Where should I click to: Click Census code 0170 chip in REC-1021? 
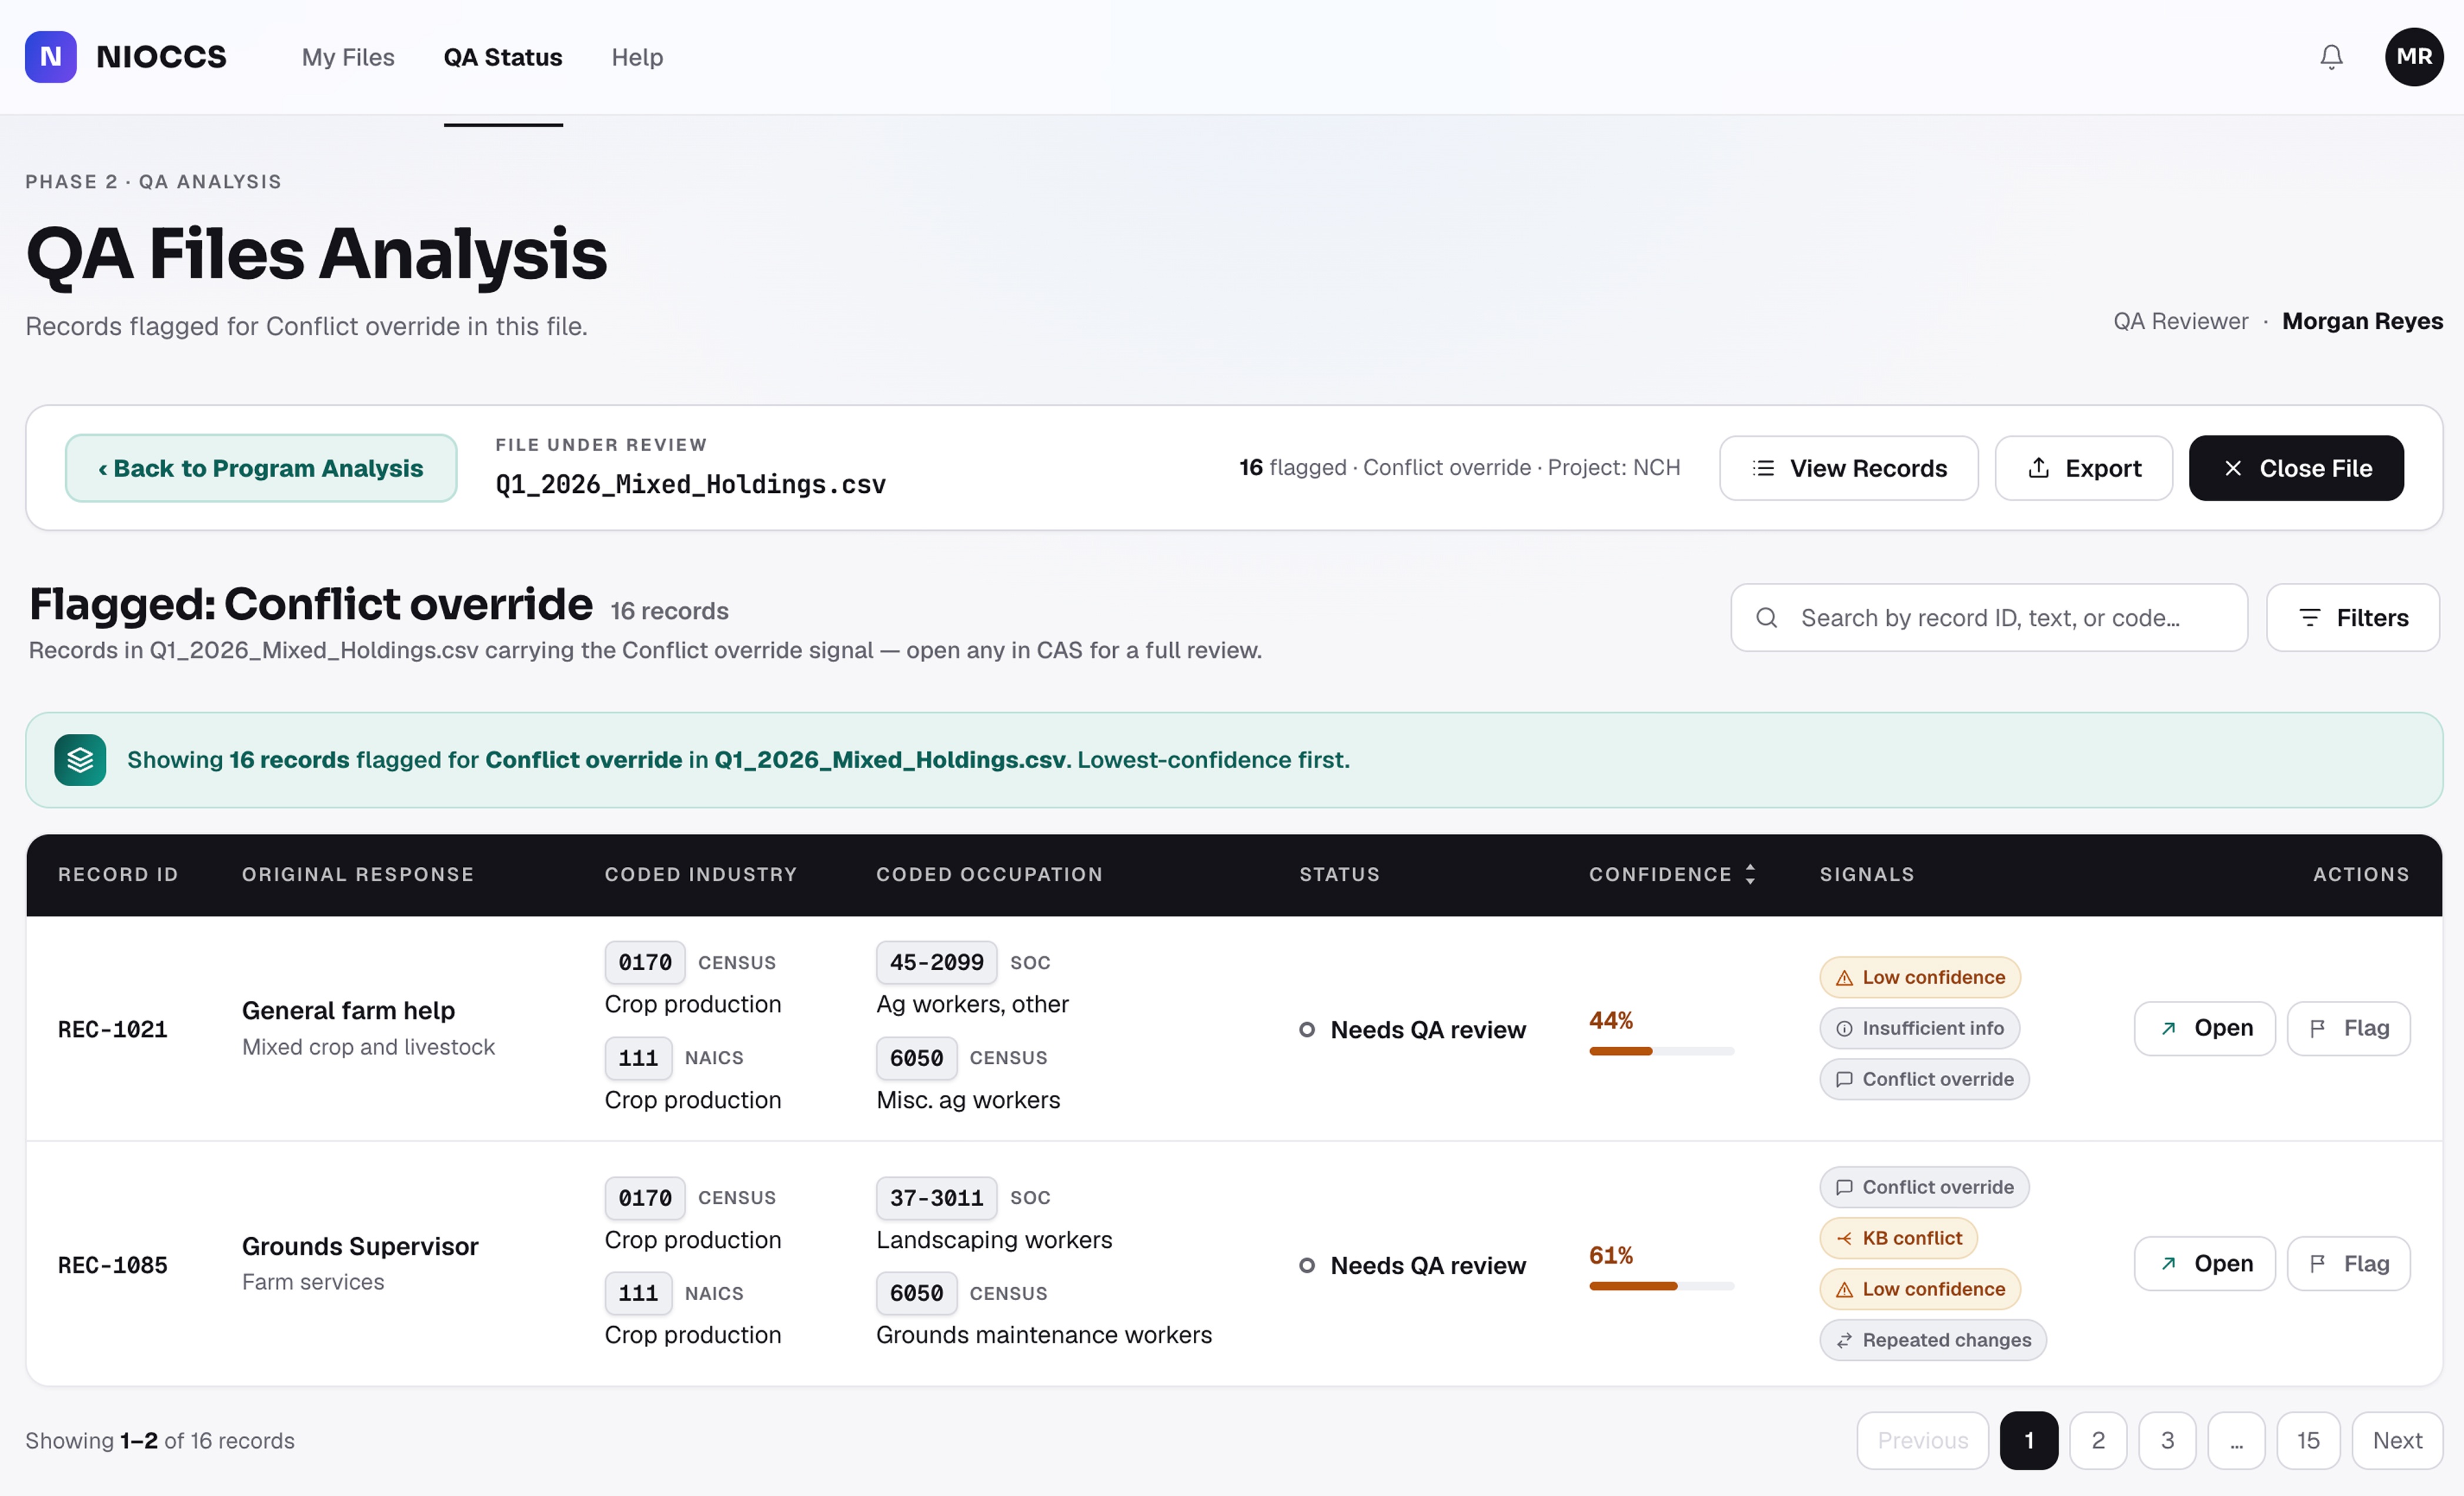[645, 962]
